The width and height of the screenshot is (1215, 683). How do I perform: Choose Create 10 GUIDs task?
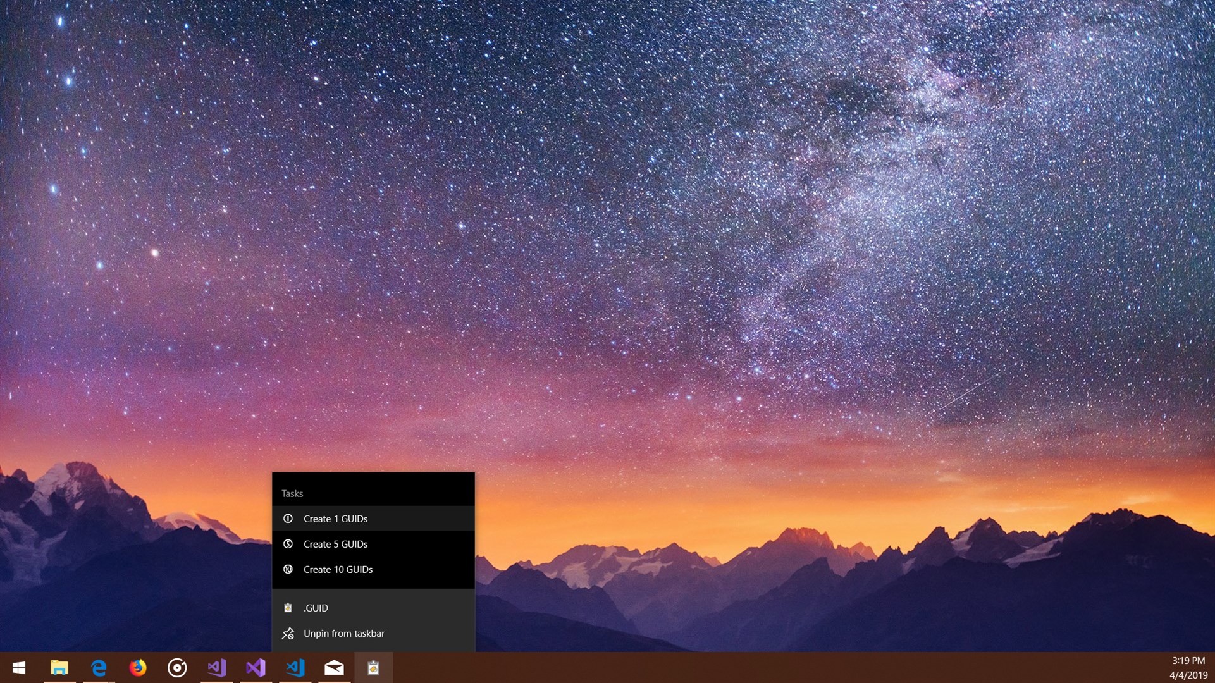click(x=338, y=569)
